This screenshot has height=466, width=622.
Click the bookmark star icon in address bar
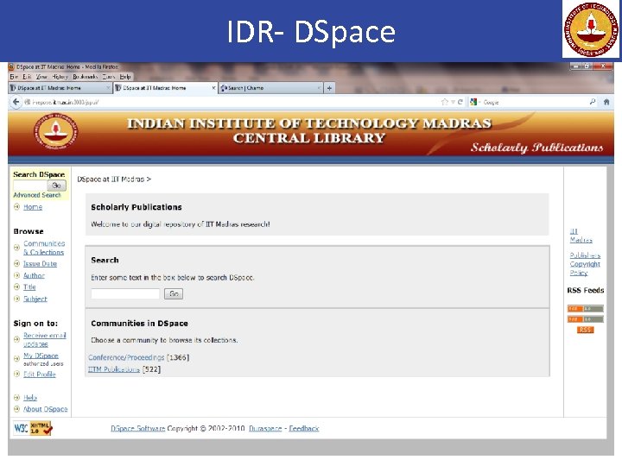445,102
